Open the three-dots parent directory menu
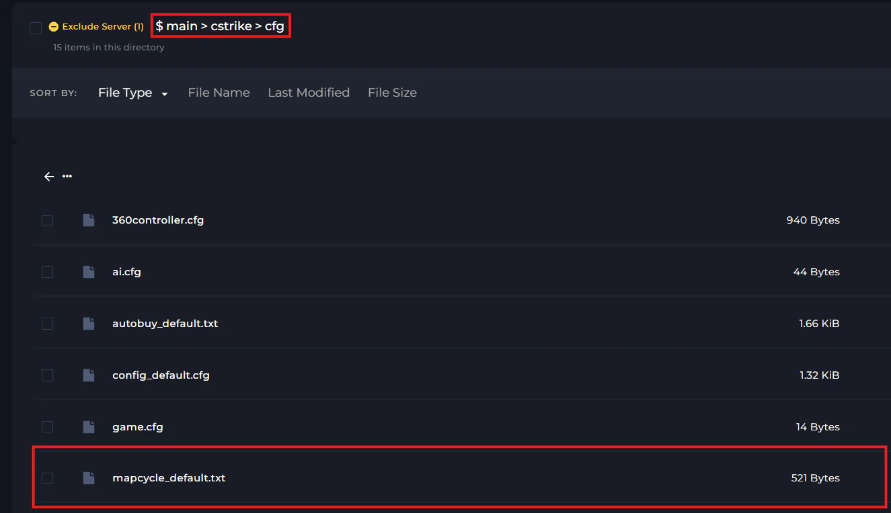The image size is (891, 513). click(x=67, y=177)
